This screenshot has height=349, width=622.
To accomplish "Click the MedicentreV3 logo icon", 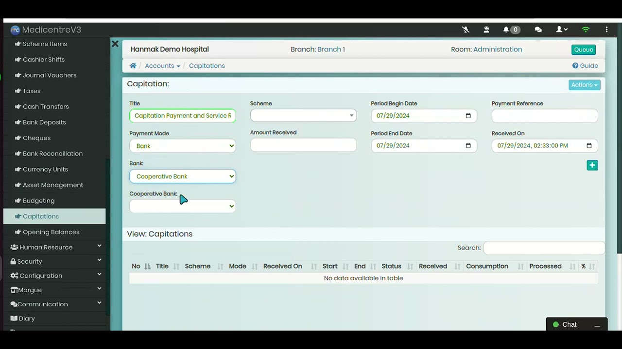I will point(15,30).
